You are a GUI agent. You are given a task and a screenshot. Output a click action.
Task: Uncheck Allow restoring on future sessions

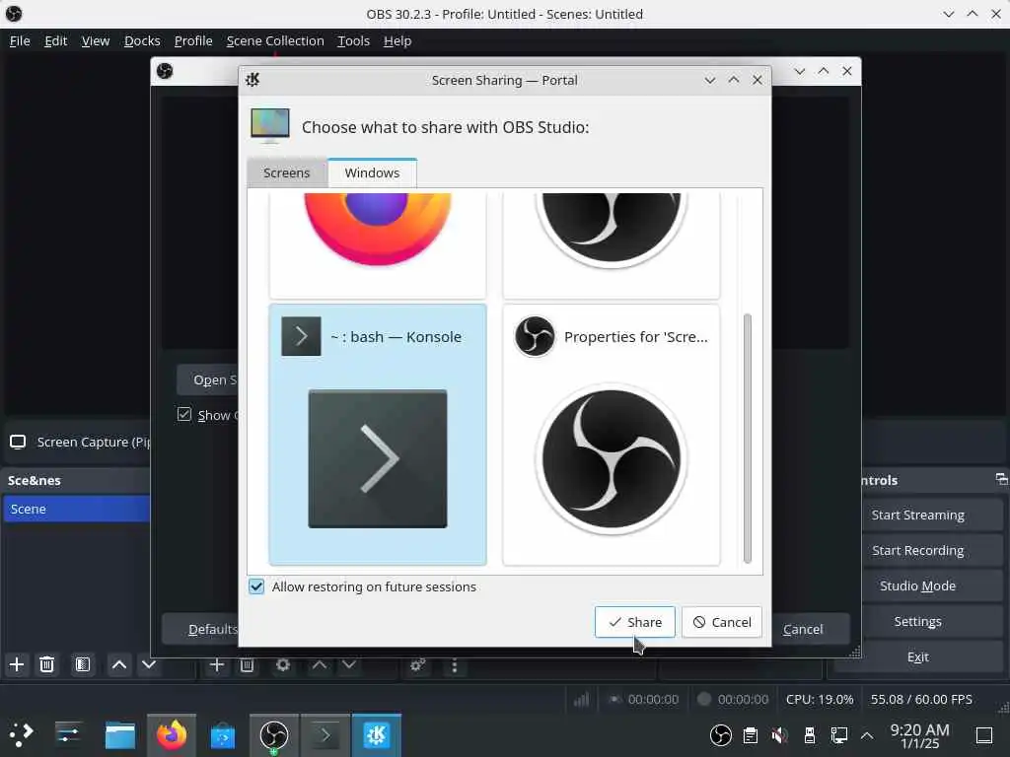point(256,586)
